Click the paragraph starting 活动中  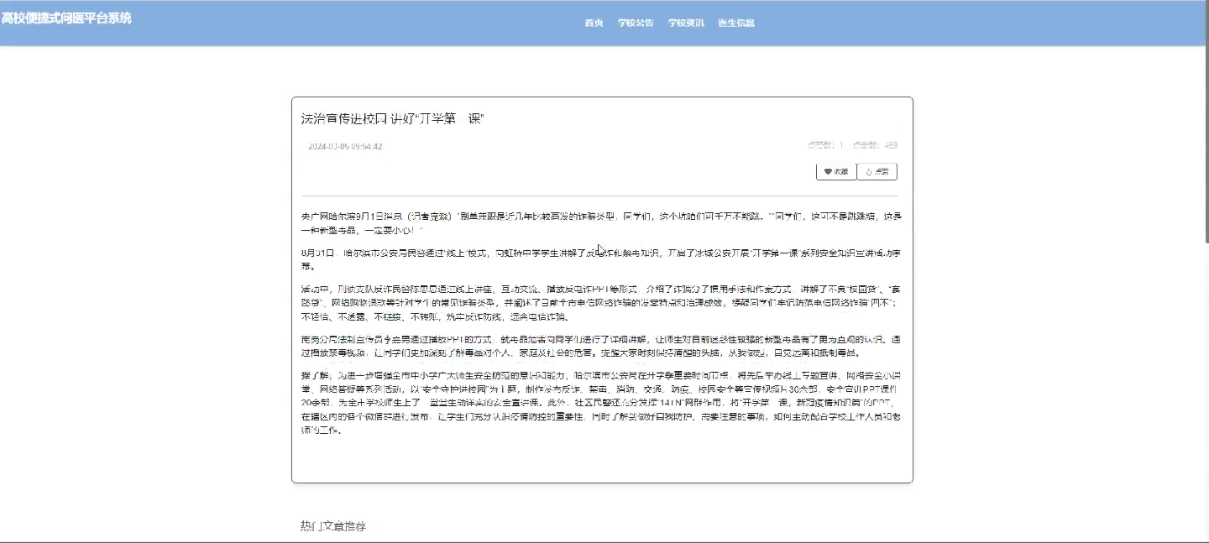[602, 303]
